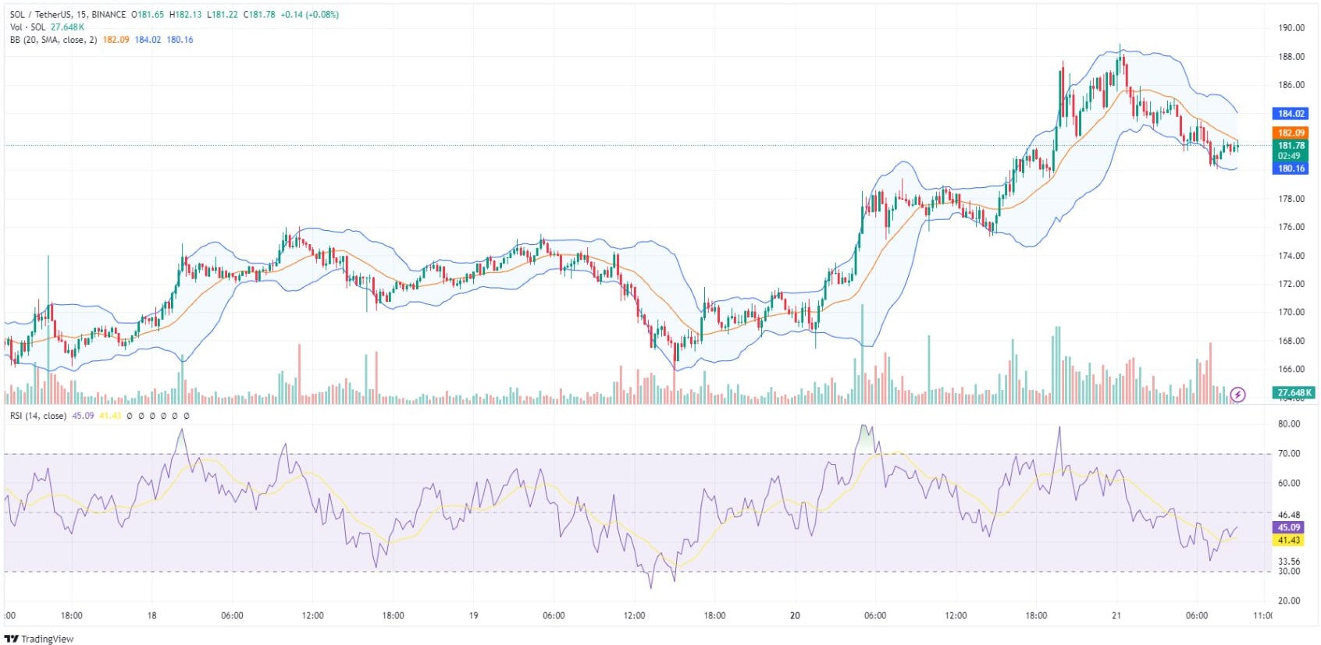Click the volume value 27.648K in legend
1321x645 pixels.
click(x=67, y=27)
